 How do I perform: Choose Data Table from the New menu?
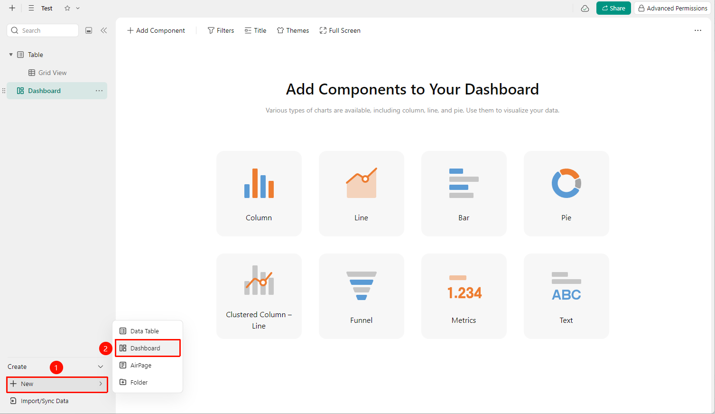148,331
